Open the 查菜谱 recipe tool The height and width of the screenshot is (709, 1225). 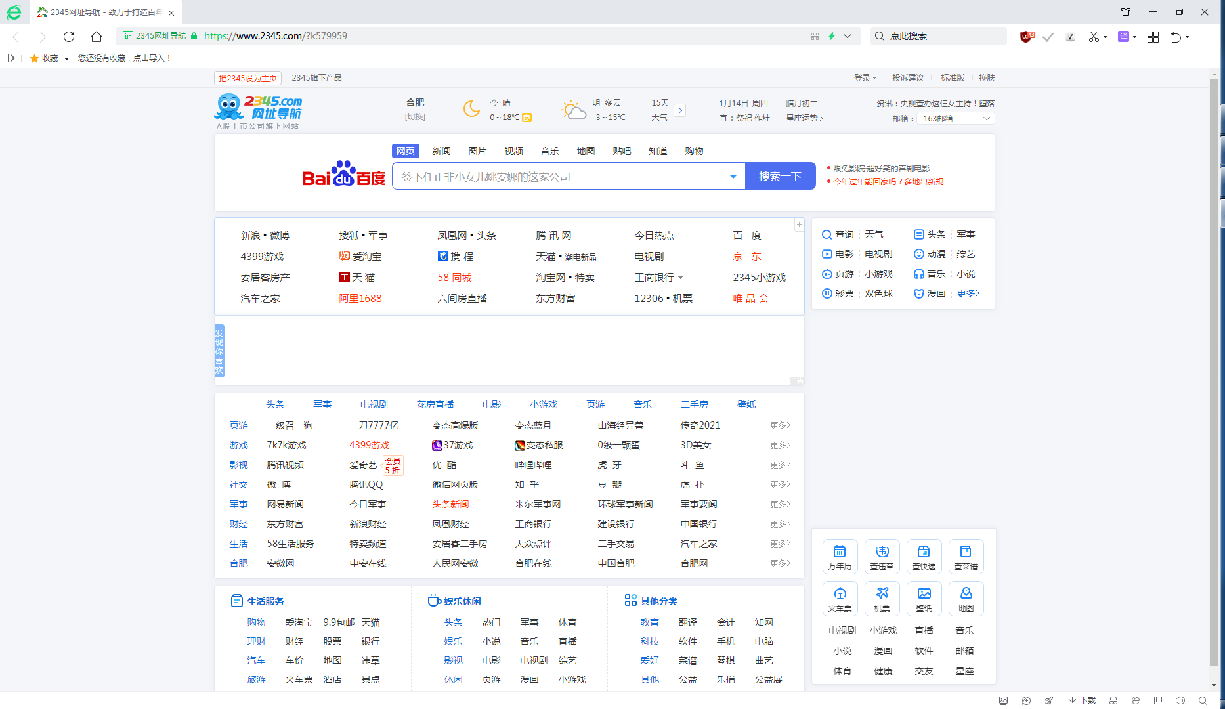(x=966, y=557)
